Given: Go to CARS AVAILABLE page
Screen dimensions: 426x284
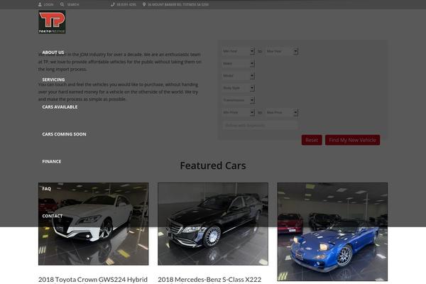Looking at the screenshot, I should [x=60, y=106].
